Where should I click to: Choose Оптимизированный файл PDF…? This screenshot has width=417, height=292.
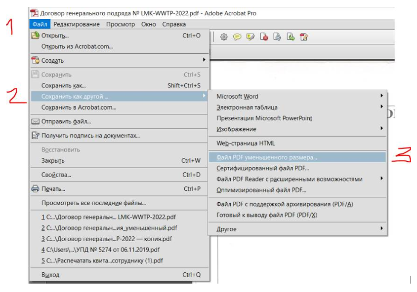tap(297, 190)
